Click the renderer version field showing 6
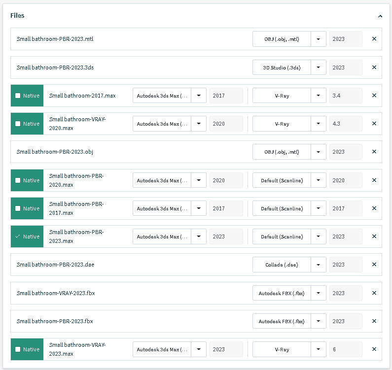 (x=345, y=349)
